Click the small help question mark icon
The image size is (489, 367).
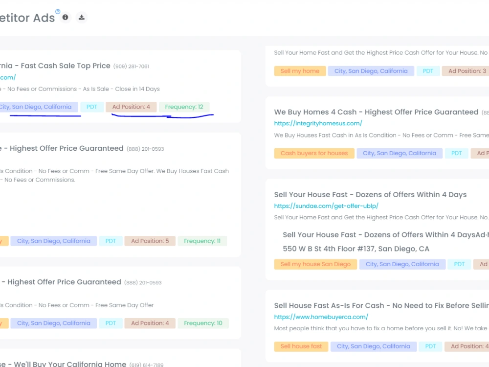[x=58, y=12]
